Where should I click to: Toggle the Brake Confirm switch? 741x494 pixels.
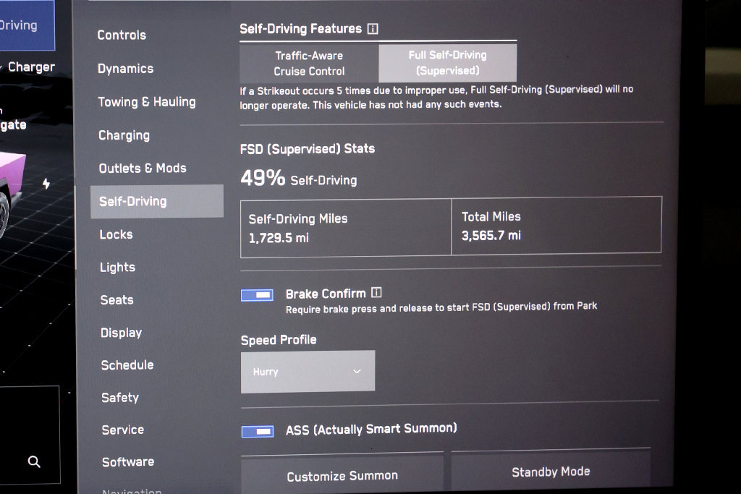257,296
